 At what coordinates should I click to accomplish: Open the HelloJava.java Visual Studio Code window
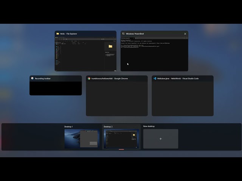(x=182, y=99)
